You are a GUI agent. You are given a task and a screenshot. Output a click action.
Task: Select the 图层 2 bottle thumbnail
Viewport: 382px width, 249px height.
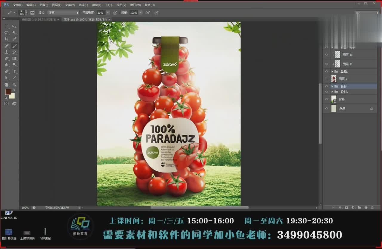click(x=334, y=79)
